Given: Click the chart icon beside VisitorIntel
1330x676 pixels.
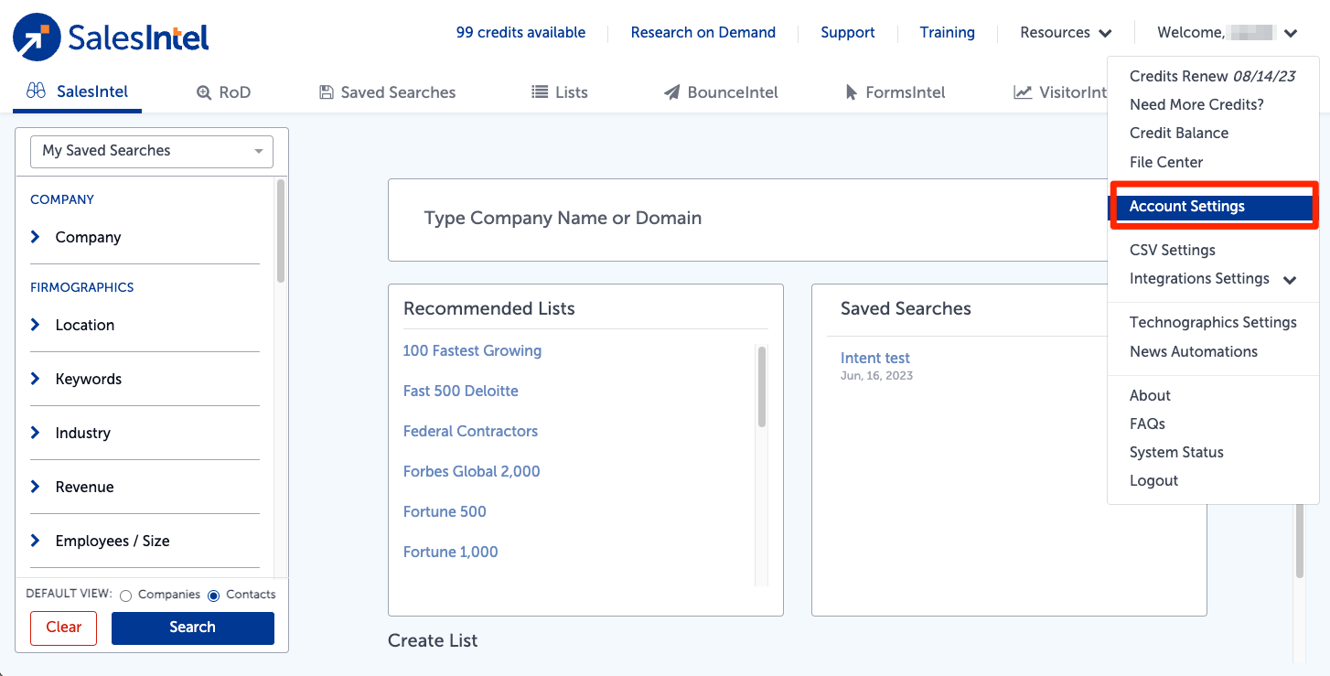Looking at the screenshot, I should click(1023, 92).
